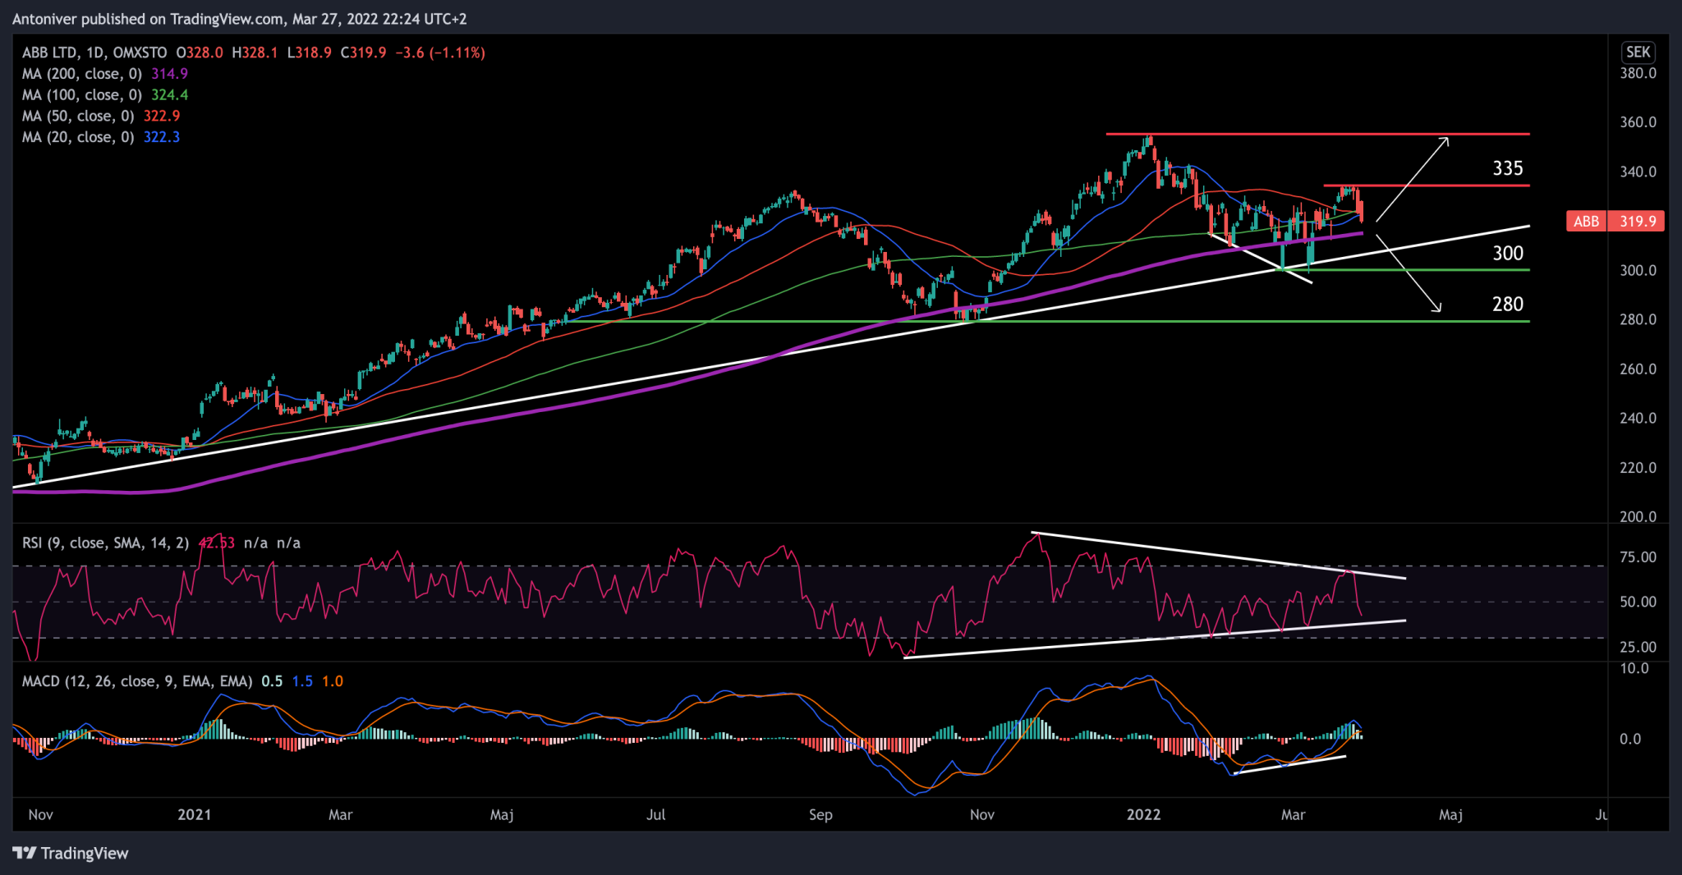
Task: Click the upward arrow toward 335
Action: [1413, 179]
